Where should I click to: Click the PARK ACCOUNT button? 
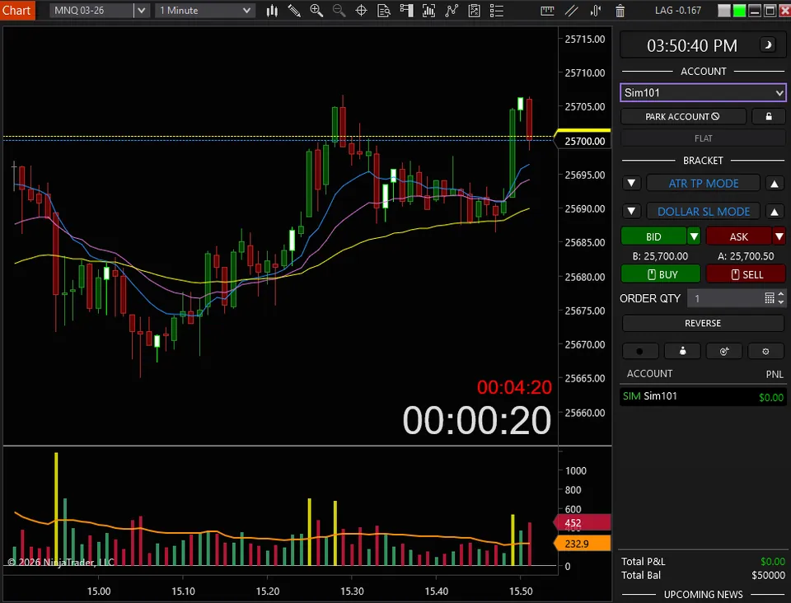point(683,116)
